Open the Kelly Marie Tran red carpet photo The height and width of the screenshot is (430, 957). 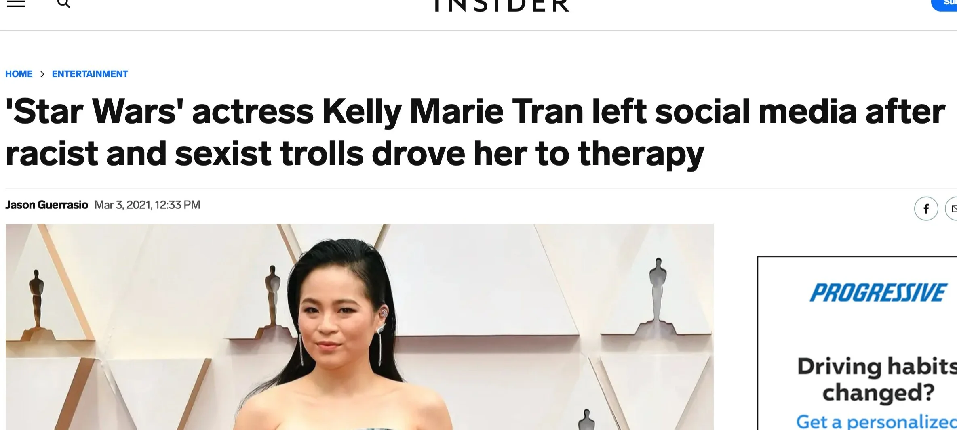[x=359, y=327]
